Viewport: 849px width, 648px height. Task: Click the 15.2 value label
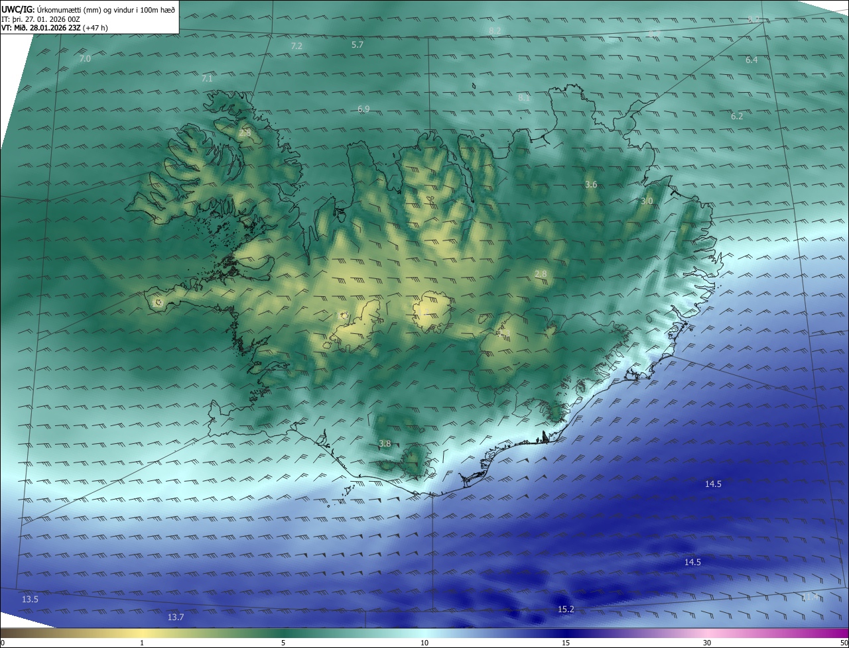(566, 609)
